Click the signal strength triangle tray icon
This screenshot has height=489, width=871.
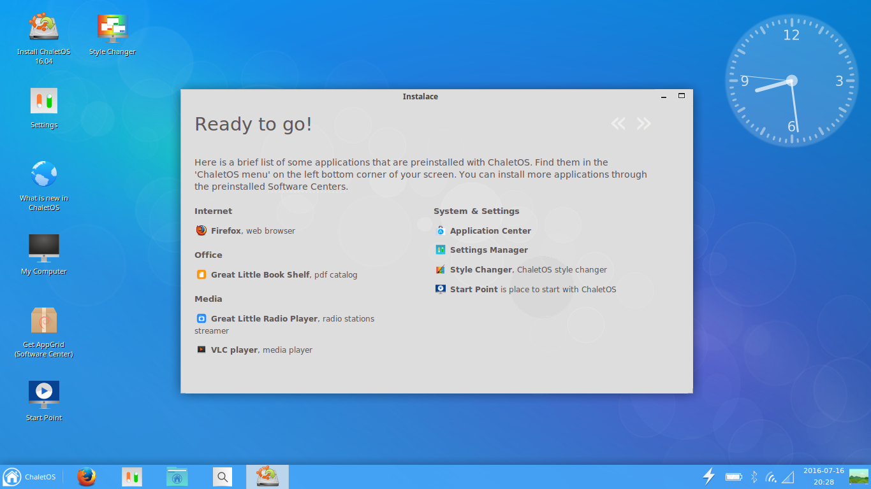pyautogui.click(x=788, y=477)
